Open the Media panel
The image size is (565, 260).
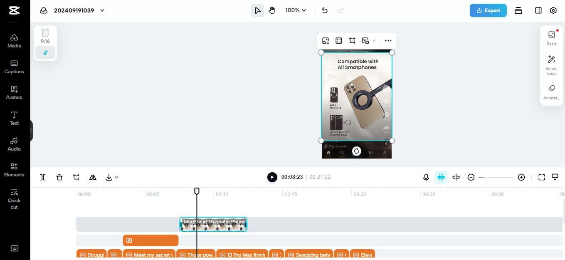pos(14,41)
